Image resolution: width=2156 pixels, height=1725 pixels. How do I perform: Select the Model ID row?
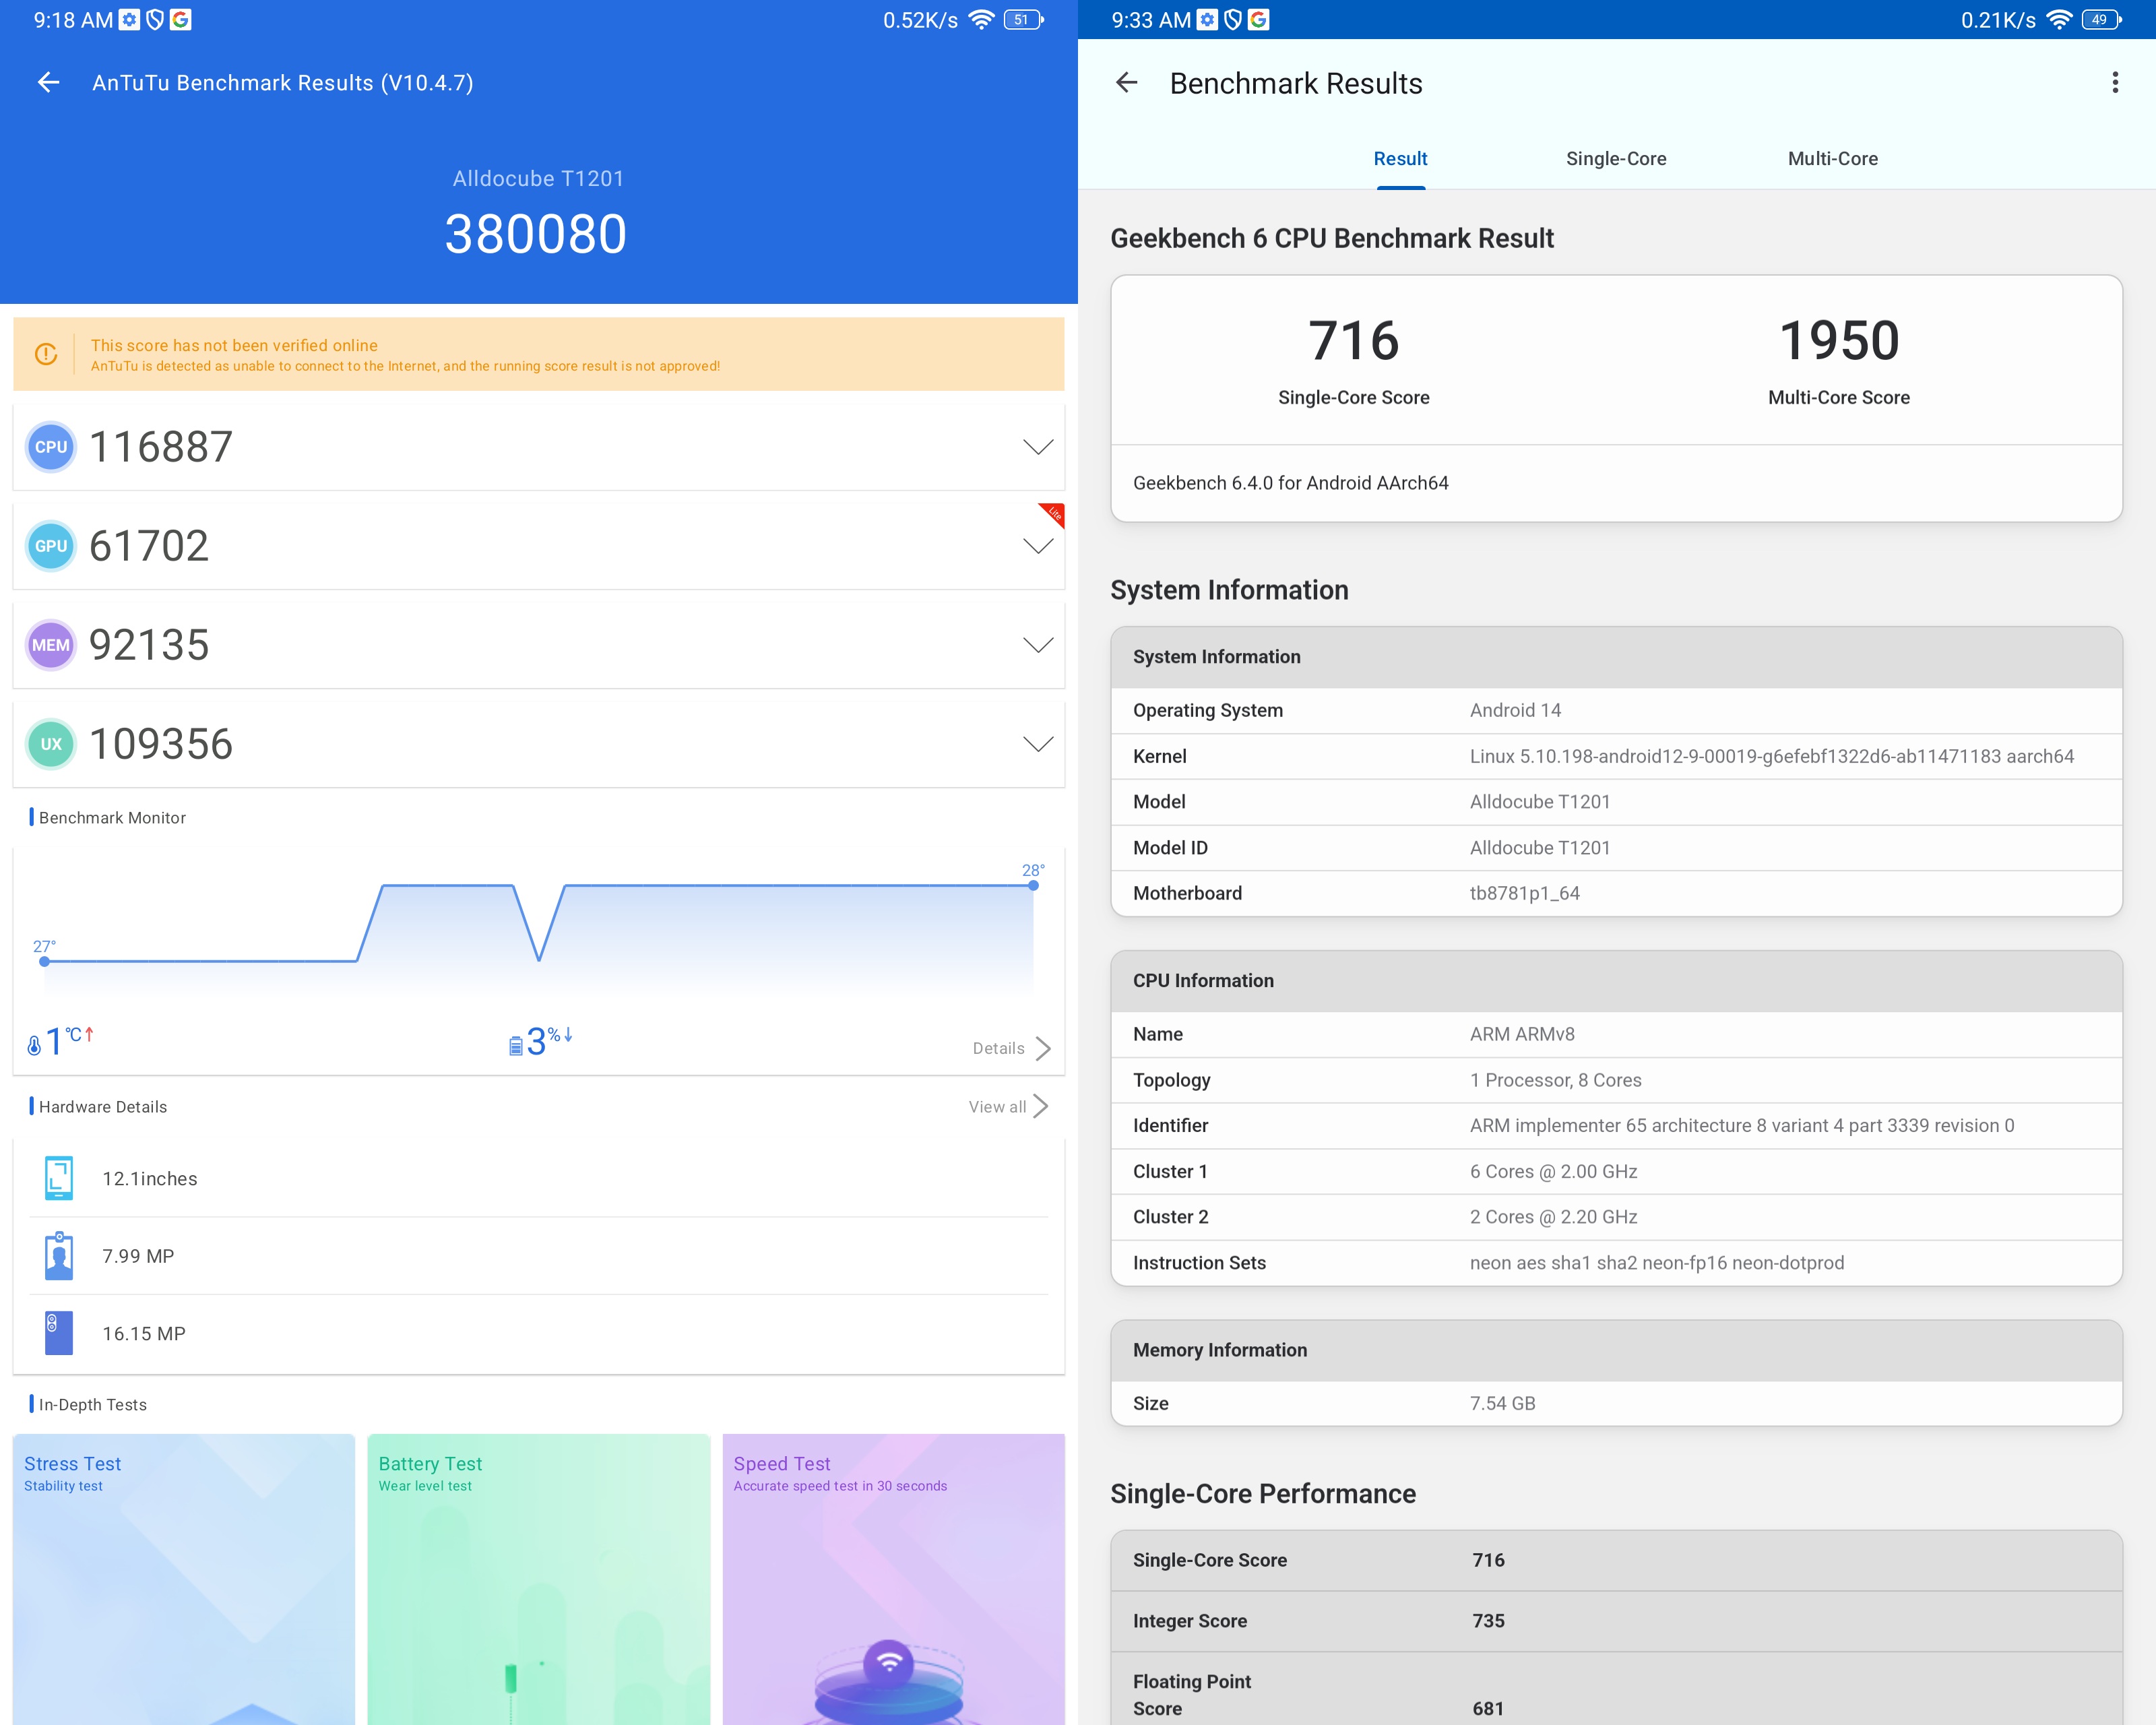(x=1616, y=848)
